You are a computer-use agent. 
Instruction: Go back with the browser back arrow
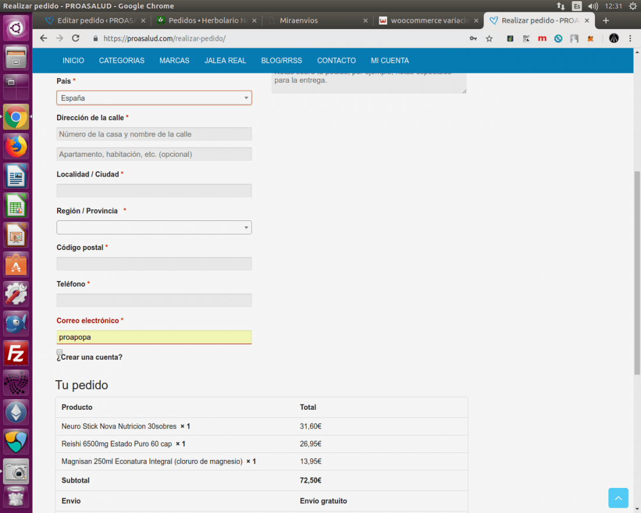point(43,38)
